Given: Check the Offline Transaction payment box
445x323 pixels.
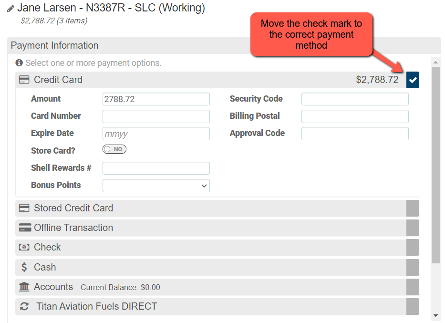Looking at the screenshot, I should point(413,228).
